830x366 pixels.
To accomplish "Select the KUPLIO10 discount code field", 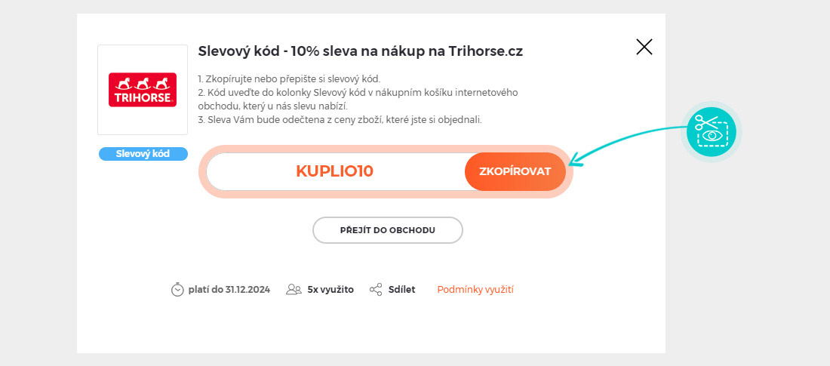I will (x=335, y=171).
